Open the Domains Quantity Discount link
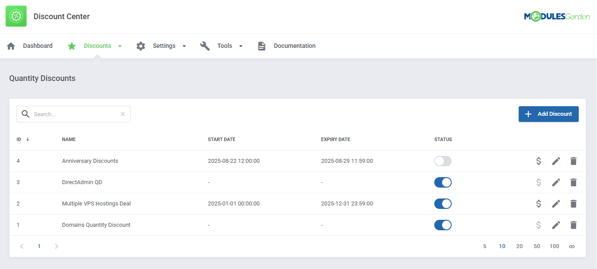 coord(96,225)
